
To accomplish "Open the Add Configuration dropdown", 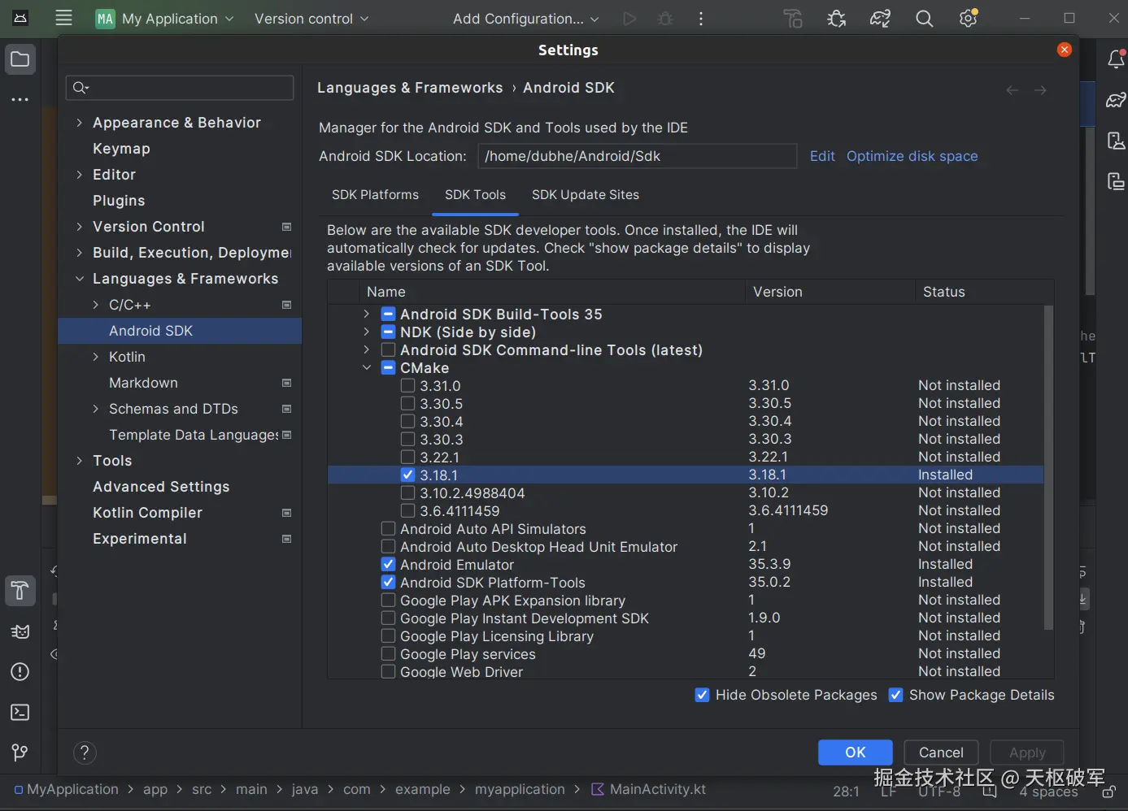I will pyautogui.click(x=525, y=19).
